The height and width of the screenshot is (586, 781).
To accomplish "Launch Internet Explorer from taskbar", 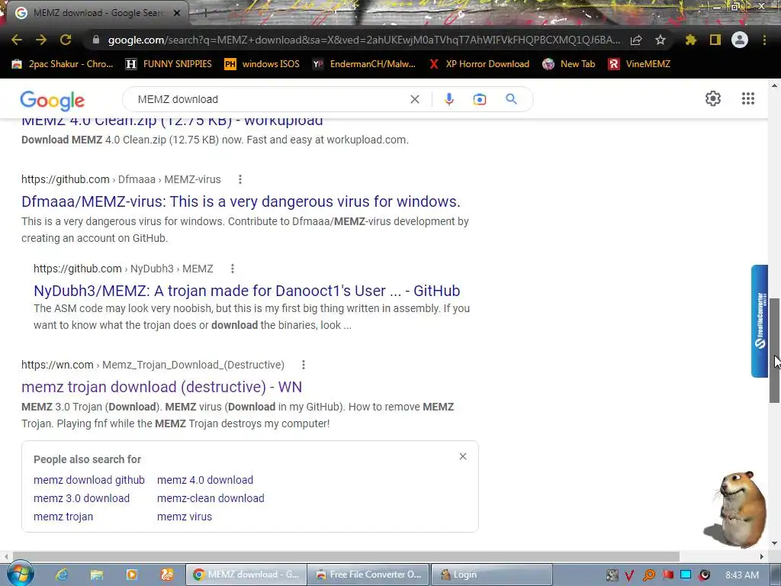I will [62, 575].
